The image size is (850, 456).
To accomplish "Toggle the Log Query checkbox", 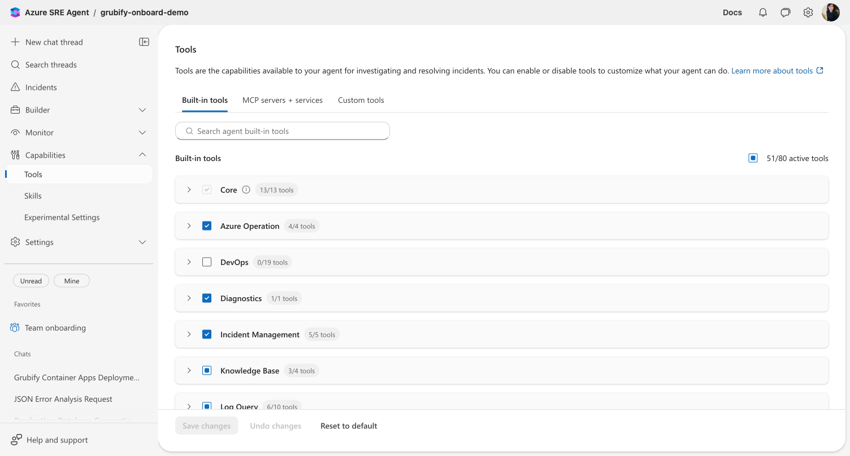I will pyautogui.click(x=207, y=406).
